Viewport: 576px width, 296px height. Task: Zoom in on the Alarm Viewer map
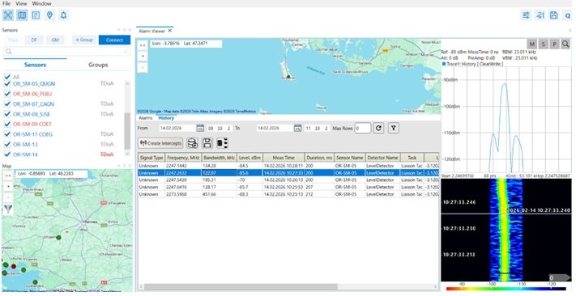[143, 57]
